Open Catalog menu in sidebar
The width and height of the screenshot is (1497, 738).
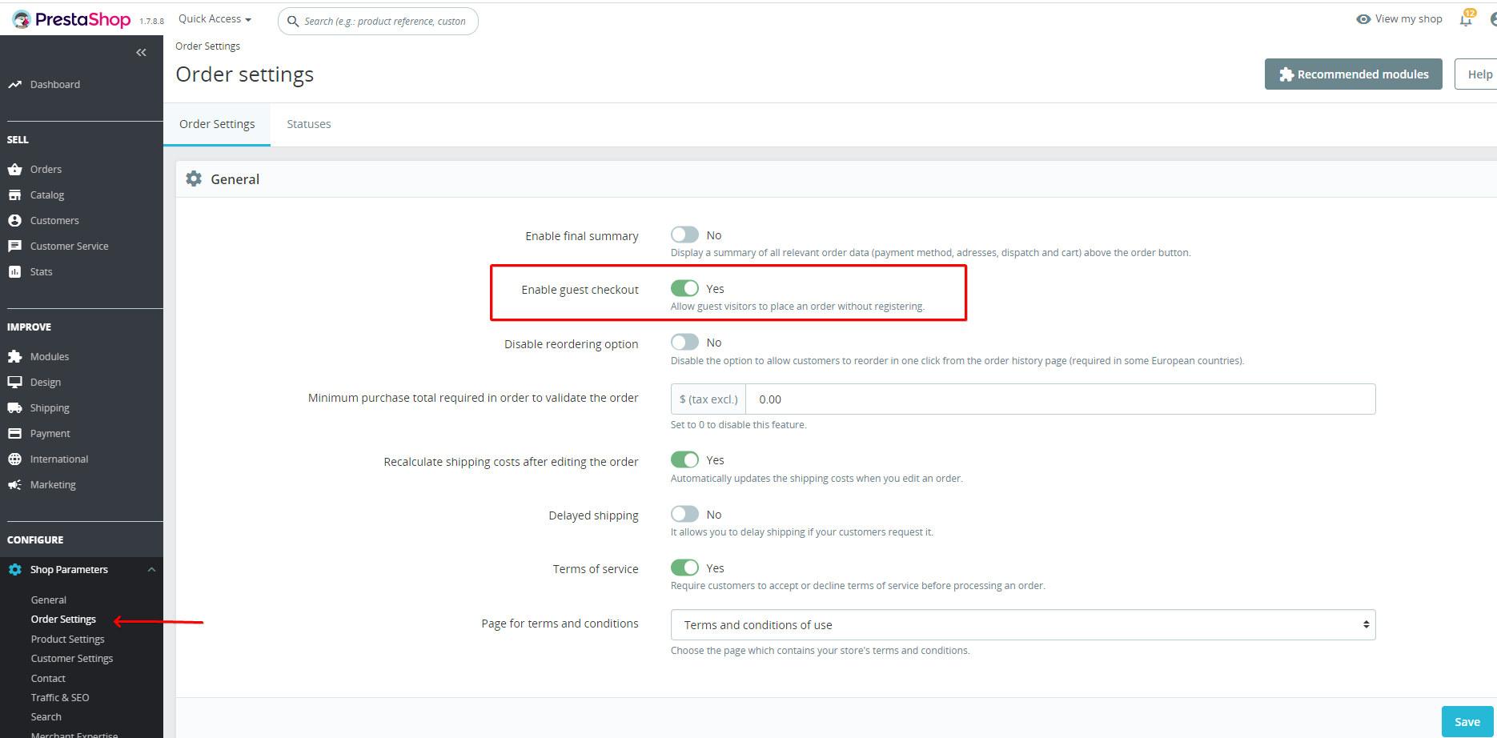[47, 195]
